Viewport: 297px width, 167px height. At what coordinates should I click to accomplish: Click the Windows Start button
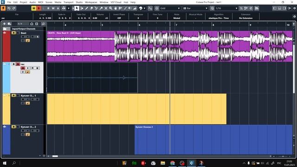[x=5, y=163]
